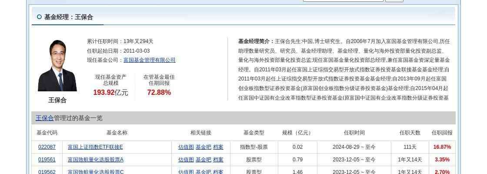
Task: Click the 王保合 link in the fund list header
Action: (x=44, y=118)
